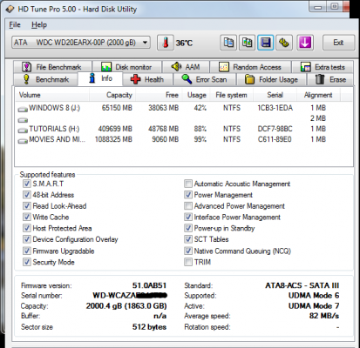Sort by the Serial column header
This screenshot has width=360, height=348.
275,95
